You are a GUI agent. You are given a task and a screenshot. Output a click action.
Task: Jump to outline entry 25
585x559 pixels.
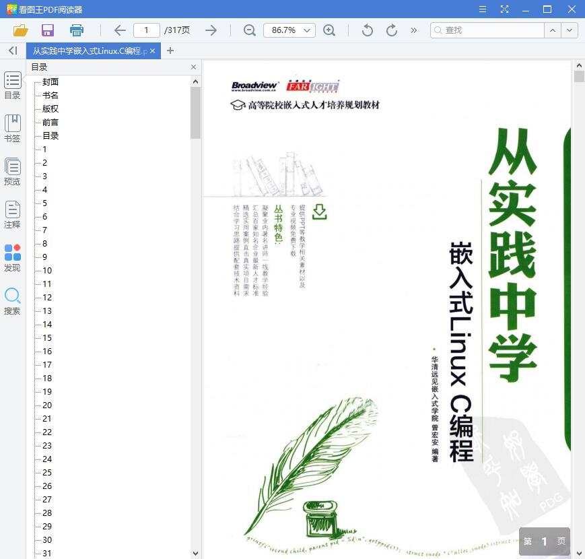pos(47,472)
